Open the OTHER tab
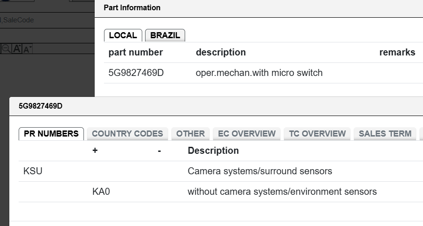Screen dimensions: 423x226 click(x=190, y=134)
